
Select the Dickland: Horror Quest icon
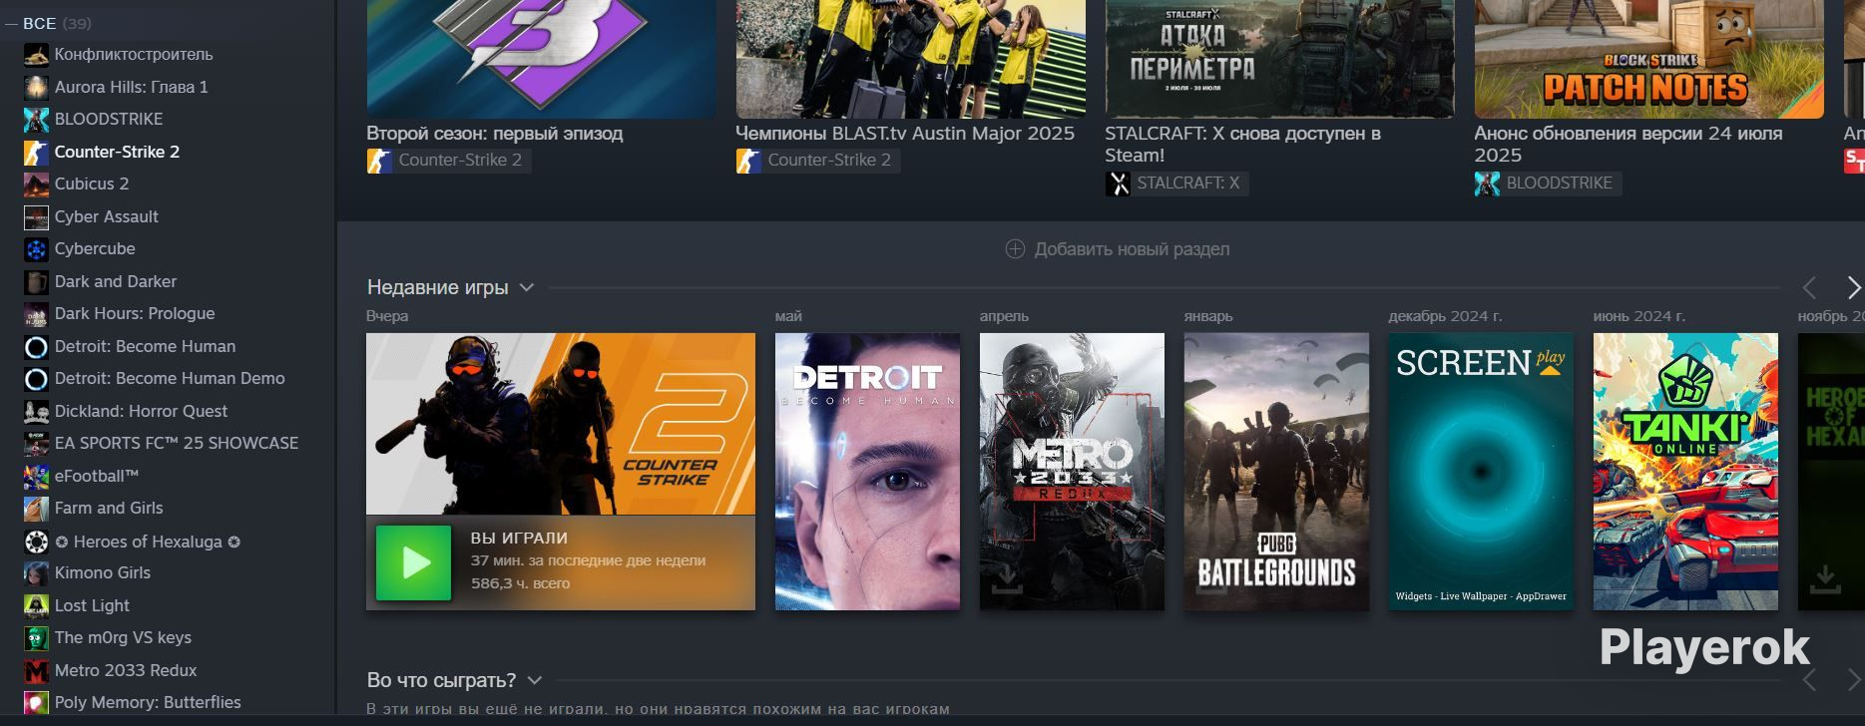coord(36,412)
